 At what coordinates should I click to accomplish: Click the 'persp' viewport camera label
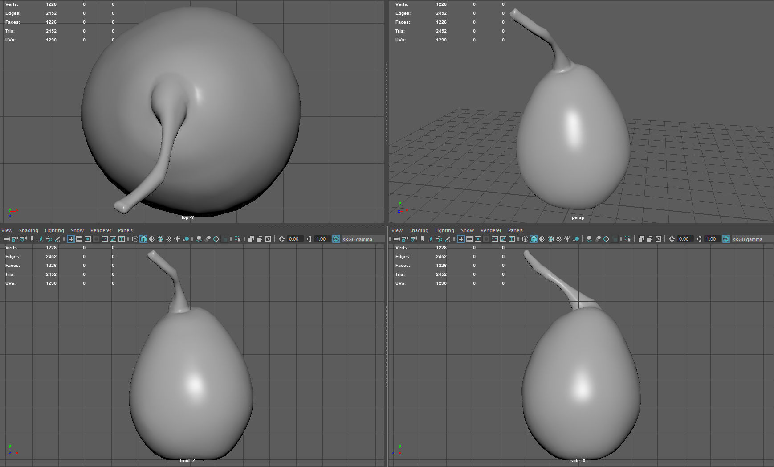click(578, 217)
